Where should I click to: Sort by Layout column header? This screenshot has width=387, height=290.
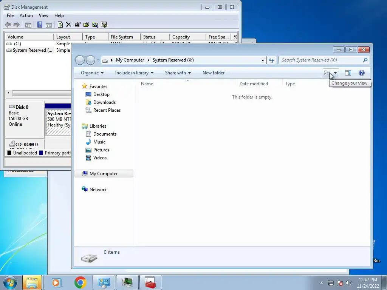68,37
